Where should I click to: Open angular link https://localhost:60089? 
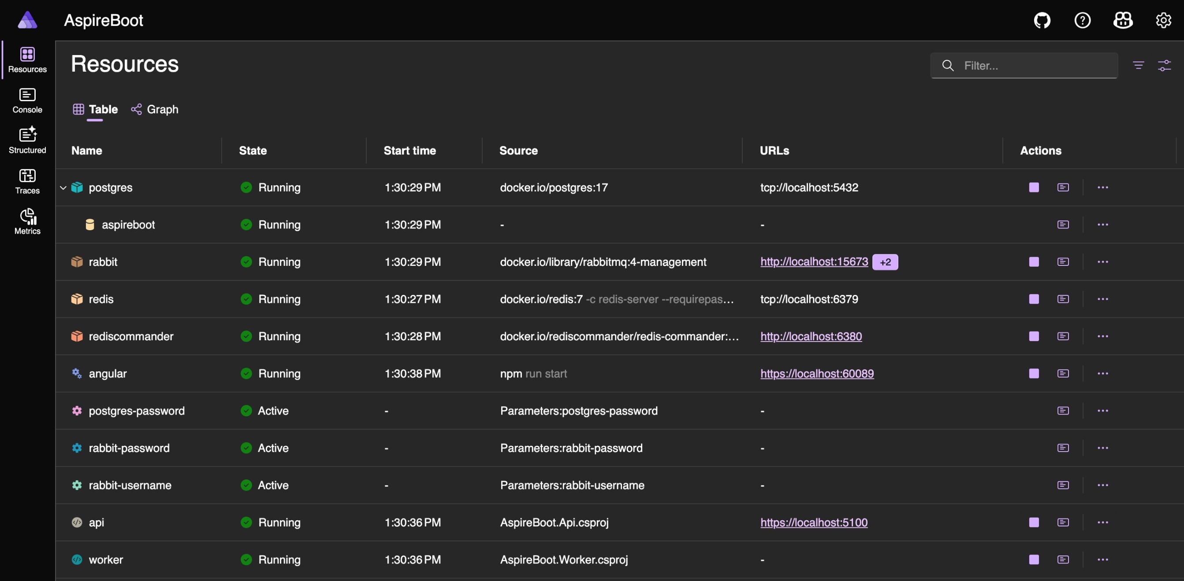pyautogui.click(x=817, y=373)
